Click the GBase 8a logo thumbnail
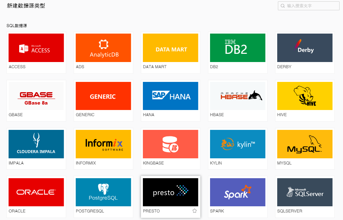The height and width of the screenshot is (220, 343). pos(36,96)
